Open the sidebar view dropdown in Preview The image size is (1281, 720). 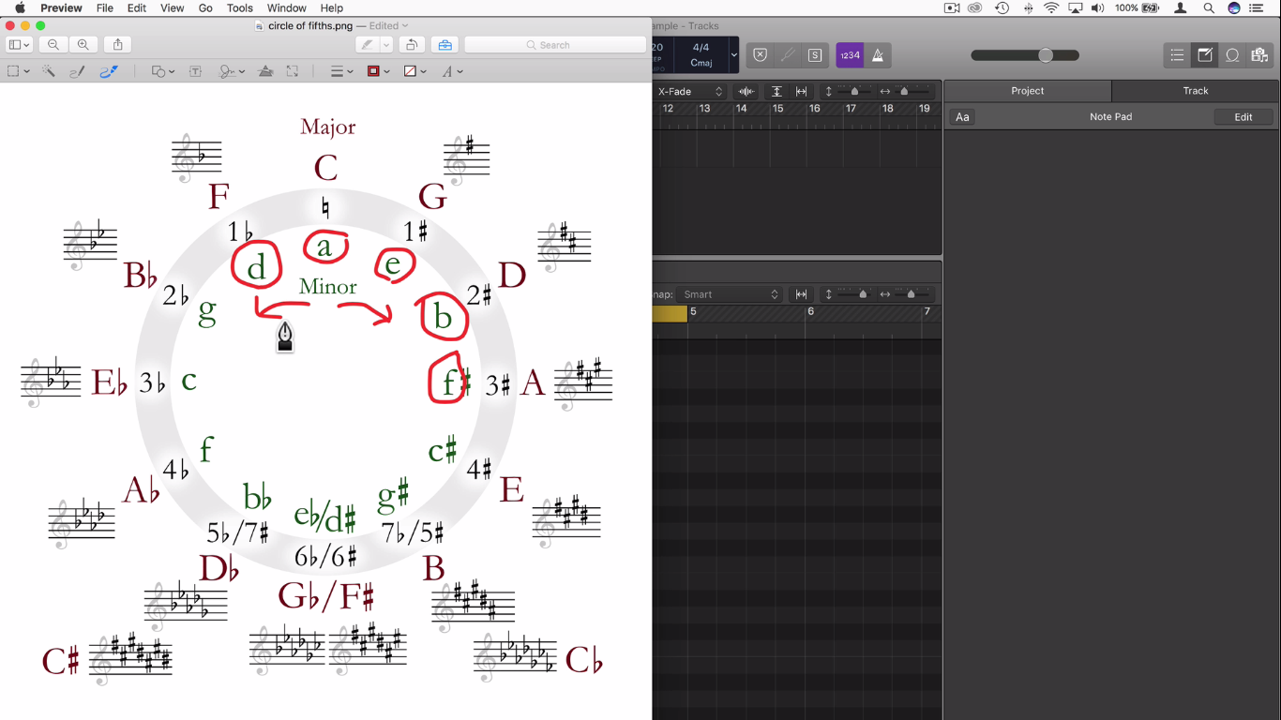(x=19, y=45)
